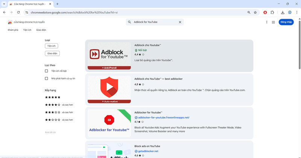Click info icon next to 4,1 rating
Viewport: 301px width, 158px height.
tap(143, 122)
